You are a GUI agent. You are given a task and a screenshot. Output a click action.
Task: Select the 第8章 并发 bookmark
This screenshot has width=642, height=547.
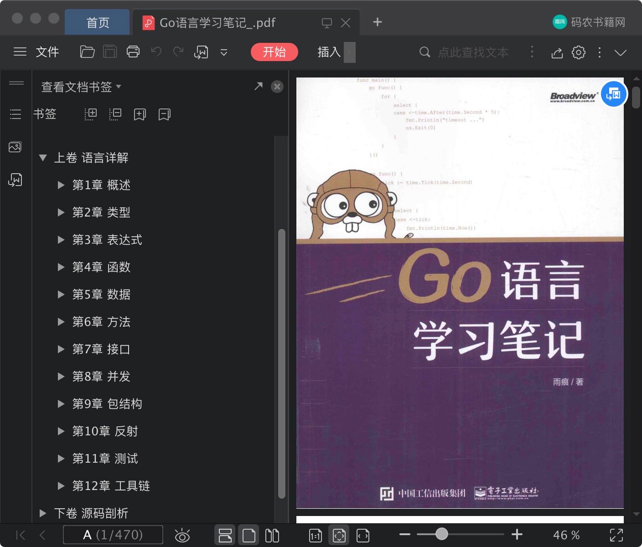101,377
